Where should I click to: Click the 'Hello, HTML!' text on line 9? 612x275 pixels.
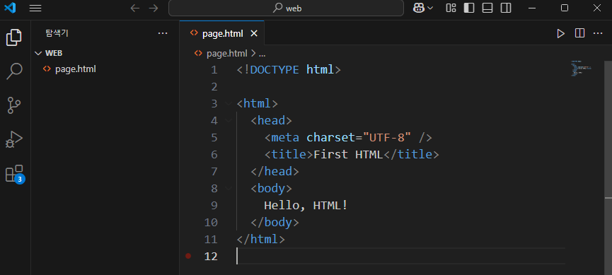coord(306,205)
